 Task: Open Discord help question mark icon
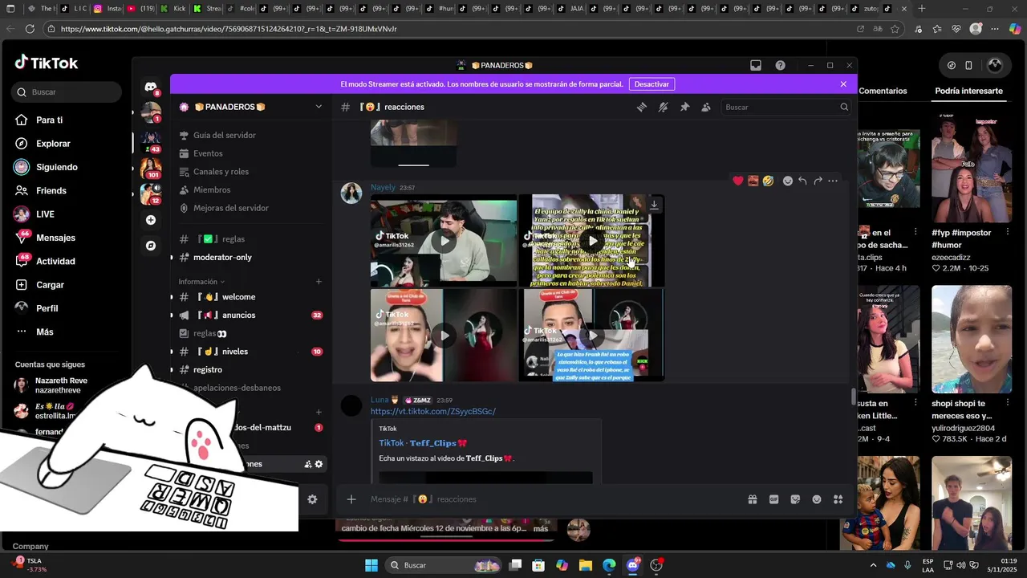tap(780, 65)
